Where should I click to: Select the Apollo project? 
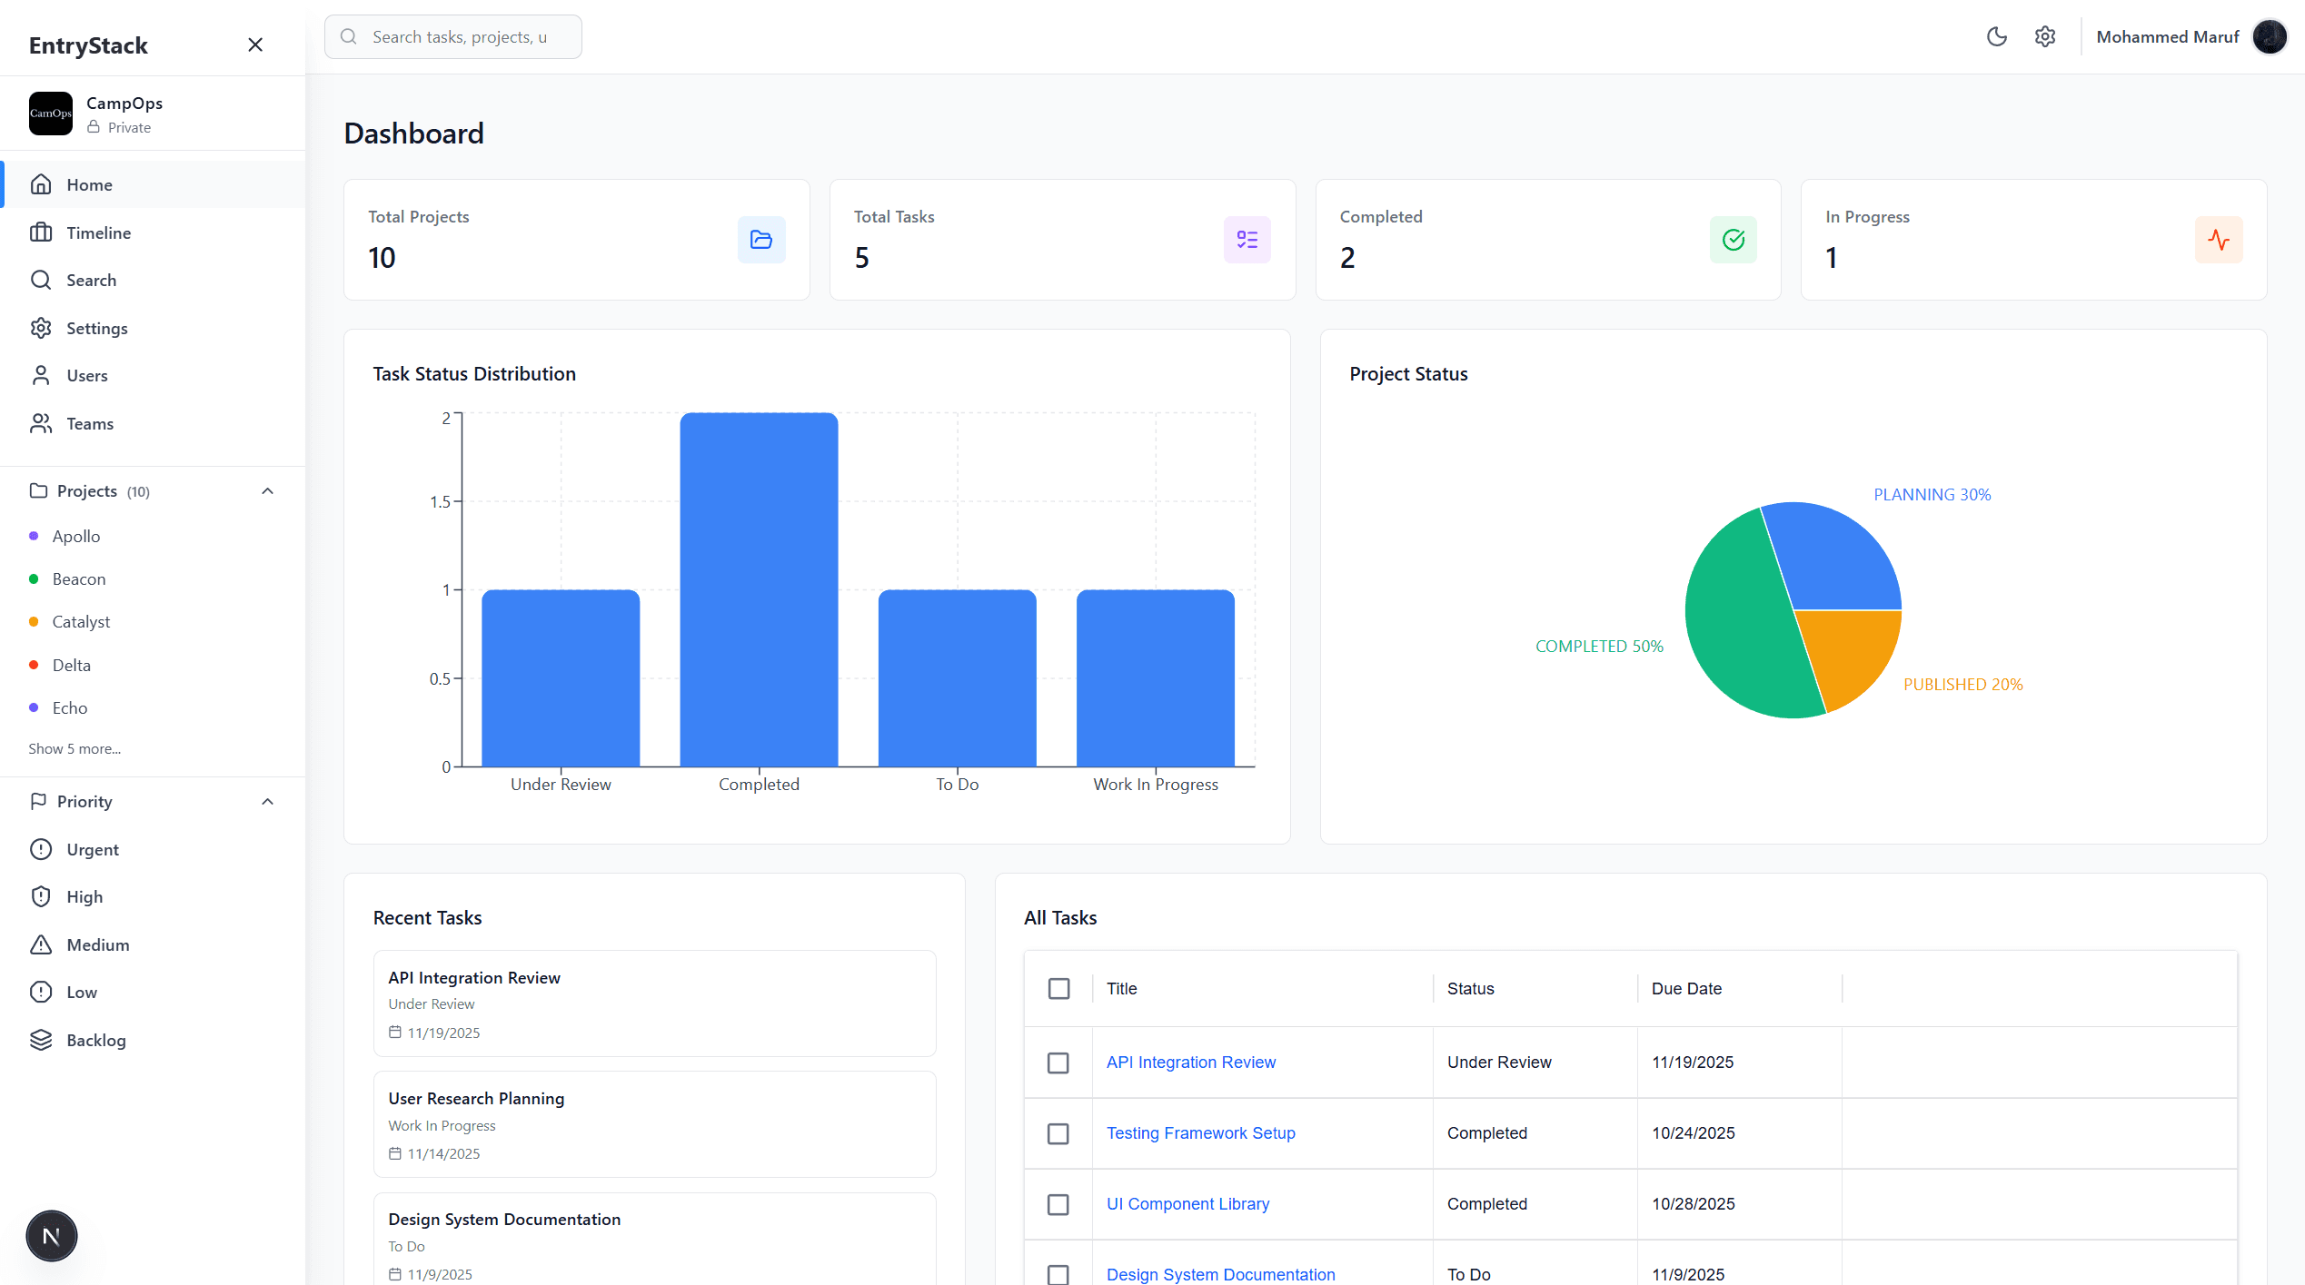(76, 536)
